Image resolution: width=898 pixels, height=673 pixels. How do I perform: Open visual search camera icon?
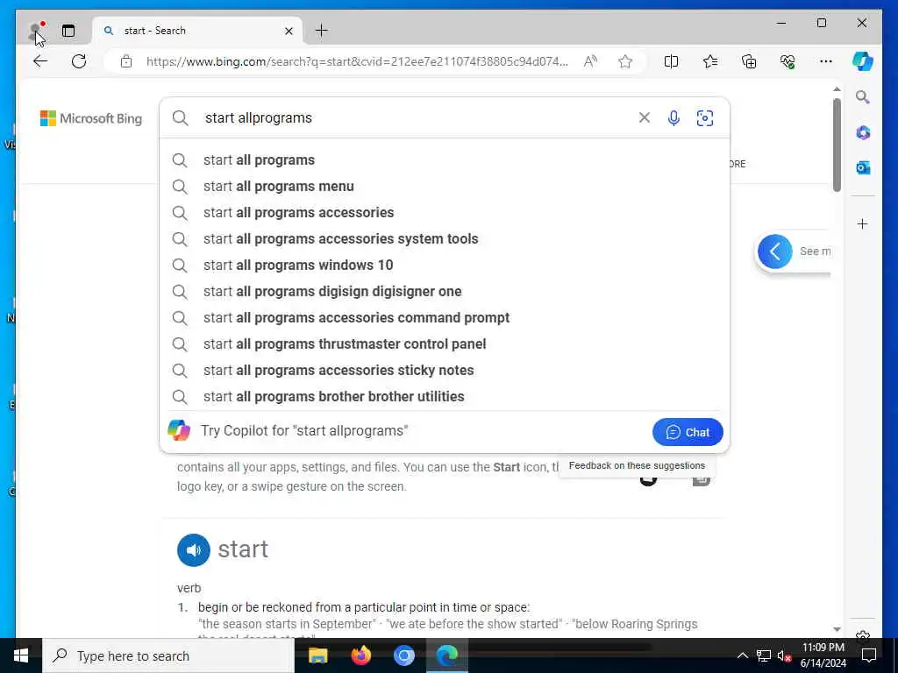click(704, 118)
